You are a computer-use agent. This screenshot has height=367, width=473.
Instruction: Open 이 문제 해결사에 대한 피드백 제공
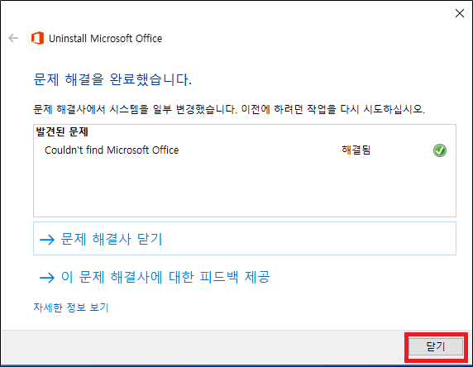click(x=155, y=277)
